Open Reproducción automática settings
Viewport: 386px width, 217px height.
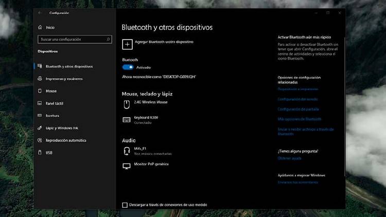coord(66,140)
